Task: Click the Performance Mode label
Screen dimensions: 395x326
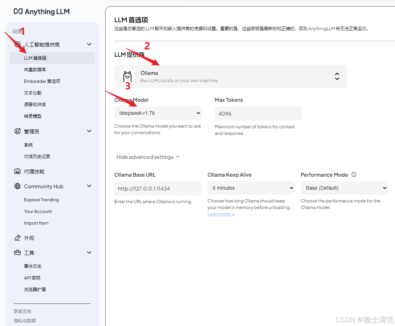Action: coord(324,175)
